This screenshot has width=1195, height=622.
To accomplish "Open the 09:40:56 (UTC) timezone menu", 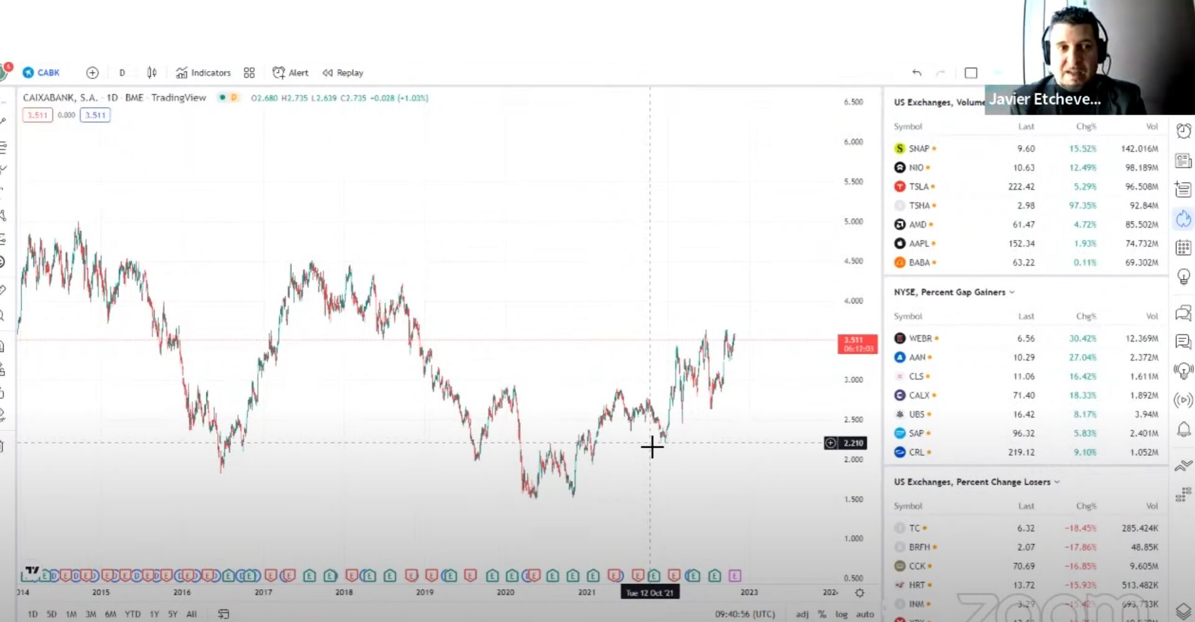I will tap(745, 614).
